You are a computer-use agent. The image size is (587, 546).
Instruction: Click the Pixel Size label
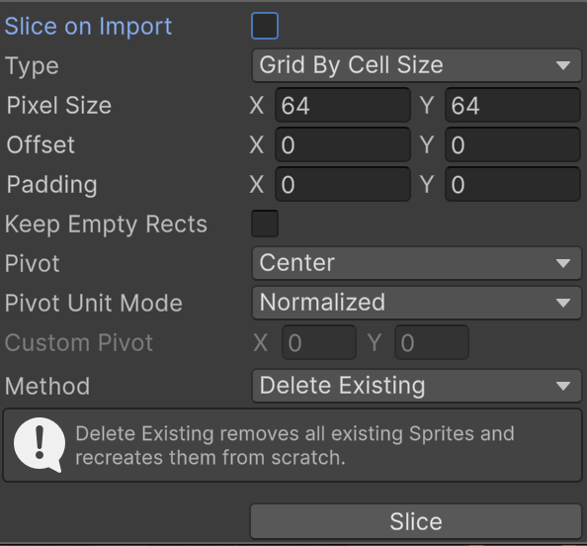point(59,105)
